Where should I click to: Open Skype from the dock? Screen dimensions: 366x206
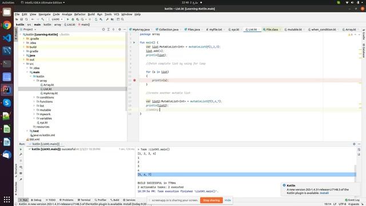click(7, 103)
